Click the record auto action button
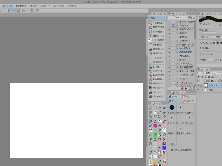 click(x=182, y=89)
